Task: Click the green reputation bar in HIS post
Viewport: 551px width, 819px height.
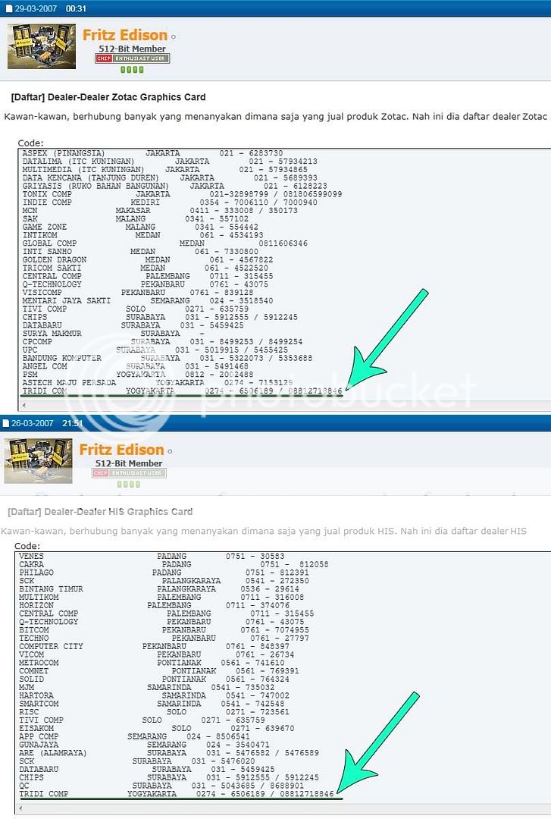Action: [x=129, y=484]
